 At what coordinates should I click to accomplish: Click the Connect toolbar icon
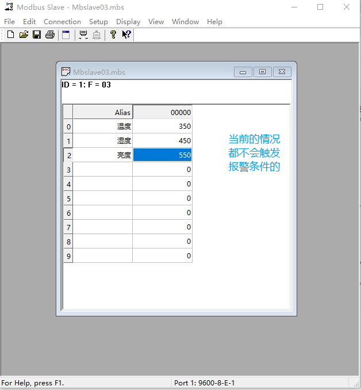[83, 35]
